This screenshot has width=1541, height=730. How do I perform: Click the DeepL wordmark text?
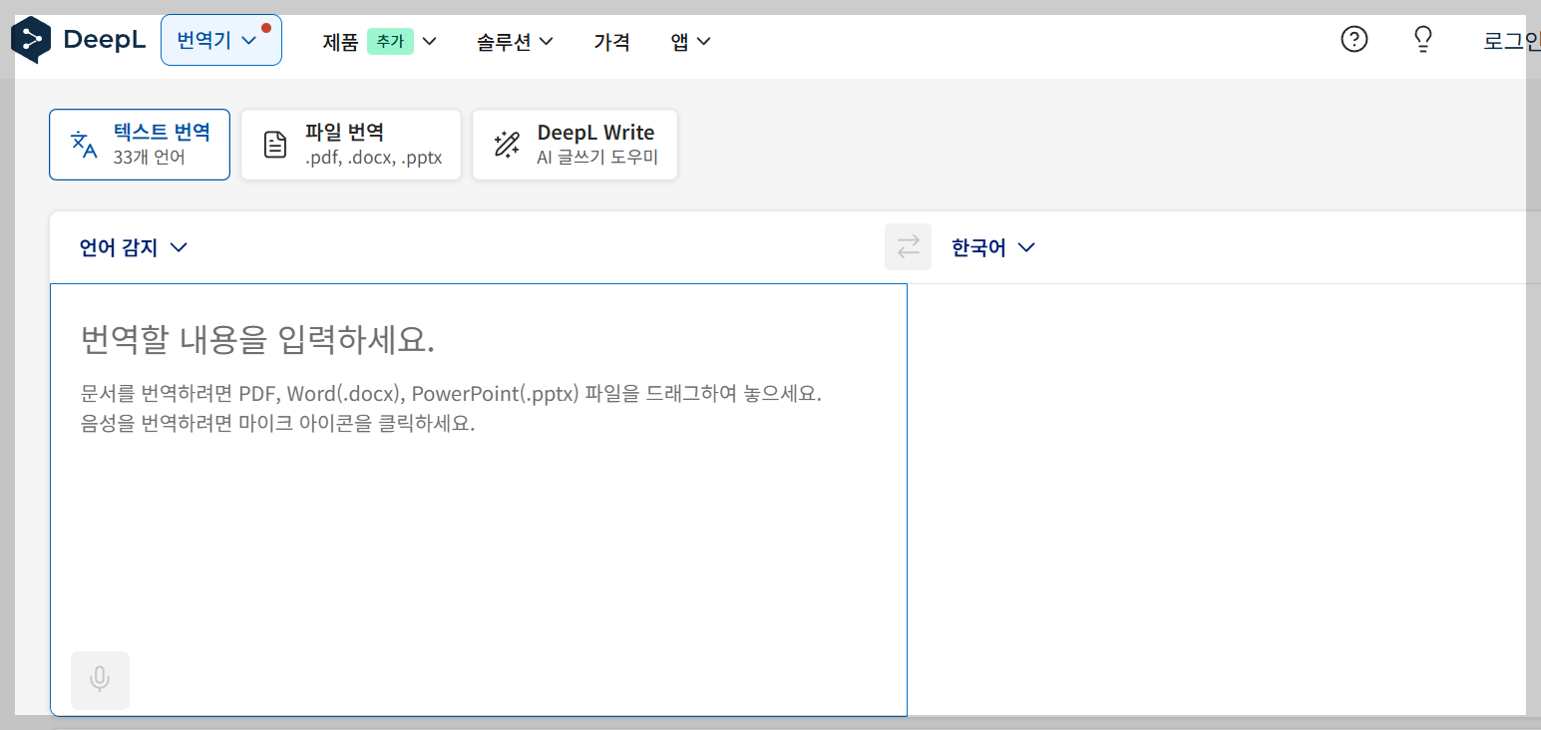105,40
